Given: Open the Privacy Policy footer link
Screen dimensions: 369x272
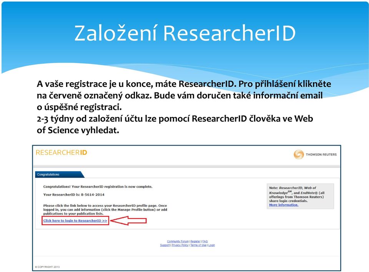Looking at the screenshot, I should [180, 245].
